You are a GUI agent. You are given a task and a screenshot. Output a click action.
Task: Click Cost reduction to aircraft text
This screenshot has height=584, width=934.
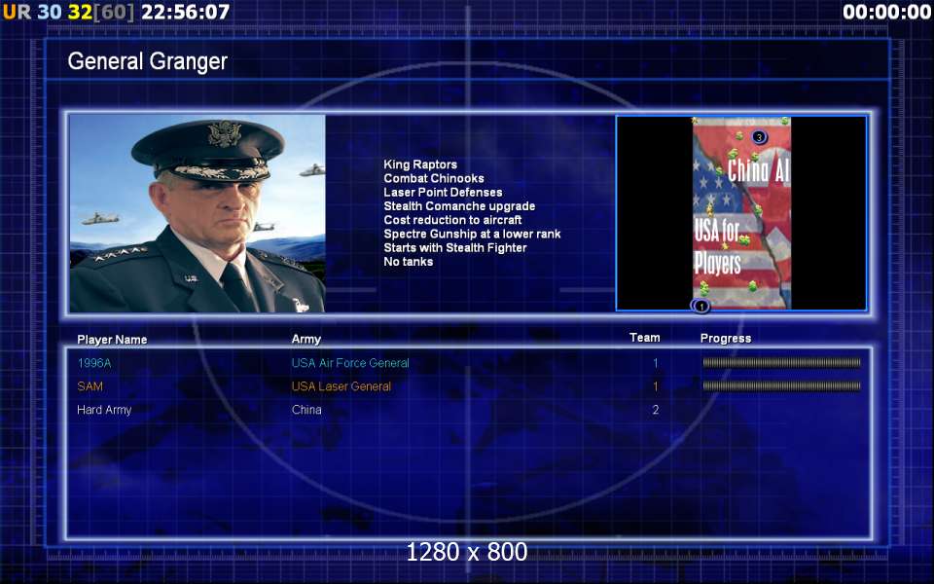(x=452, y=220)
